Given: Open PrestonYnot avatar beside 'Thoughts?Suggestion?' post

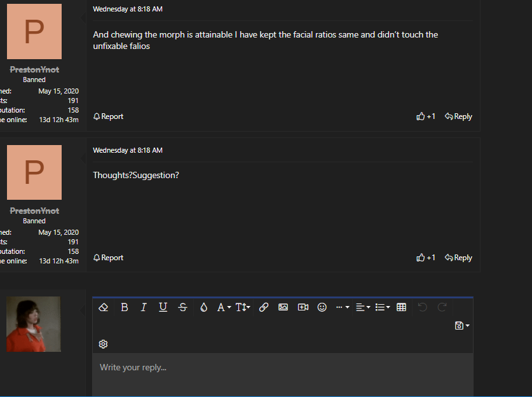Looking at the screenshot, I should [x=34, y=172].
